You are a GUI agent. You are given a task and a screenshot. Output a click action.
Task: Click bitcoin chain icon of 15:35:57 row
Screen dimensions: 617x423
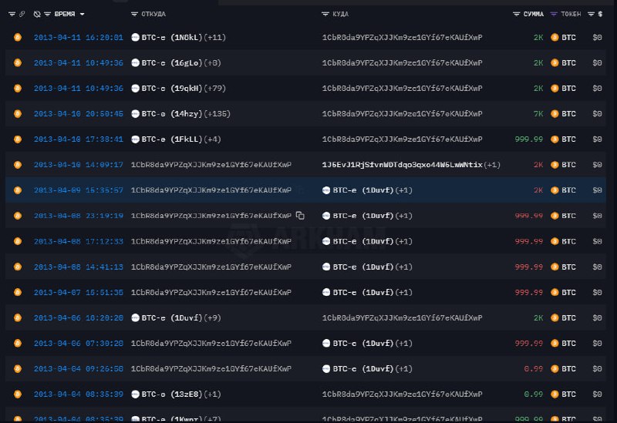[x=18, y=190]
